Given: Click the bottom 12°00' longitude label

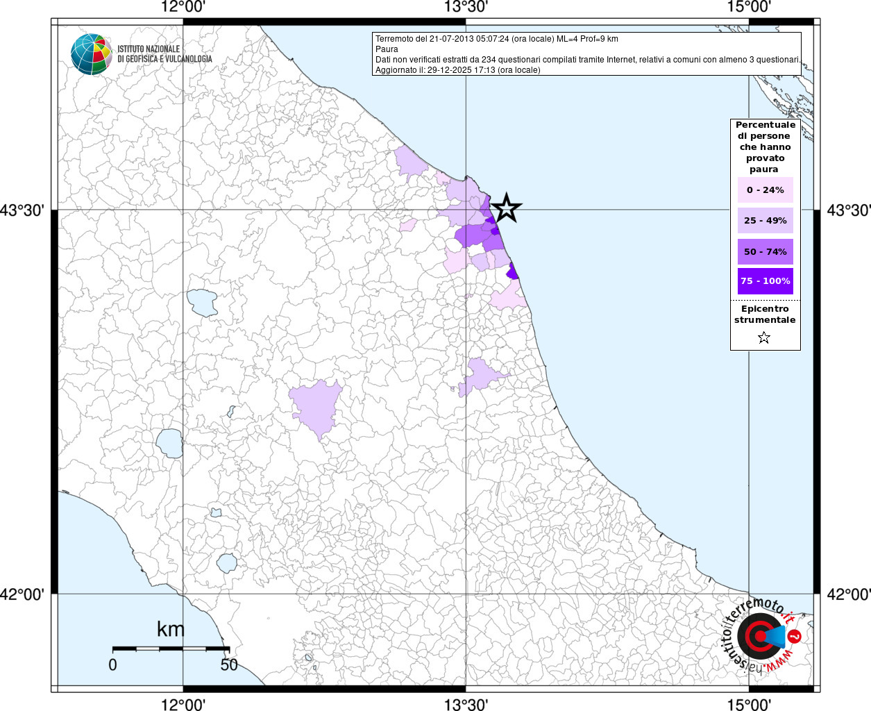Looking at the screenshot, I should (x=183, y=704).
